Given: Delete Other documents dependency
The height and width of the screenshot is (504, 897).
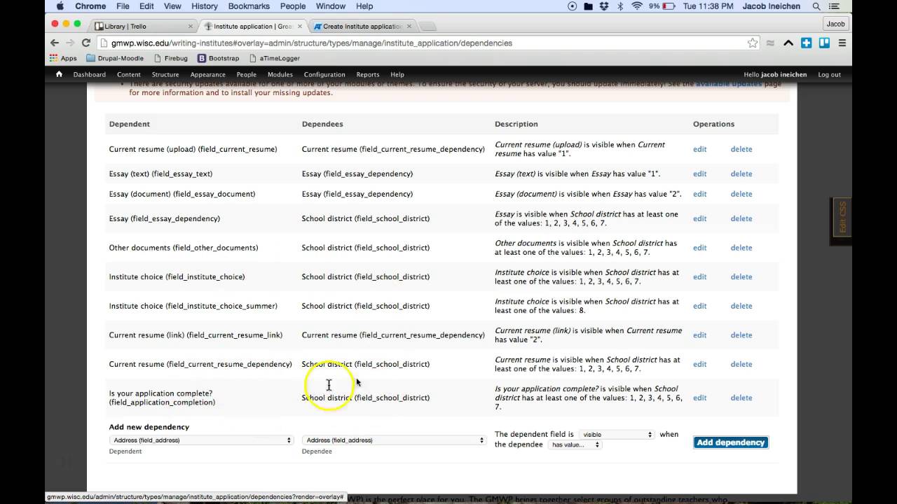Looking at the screenshot, I should 741,248.
